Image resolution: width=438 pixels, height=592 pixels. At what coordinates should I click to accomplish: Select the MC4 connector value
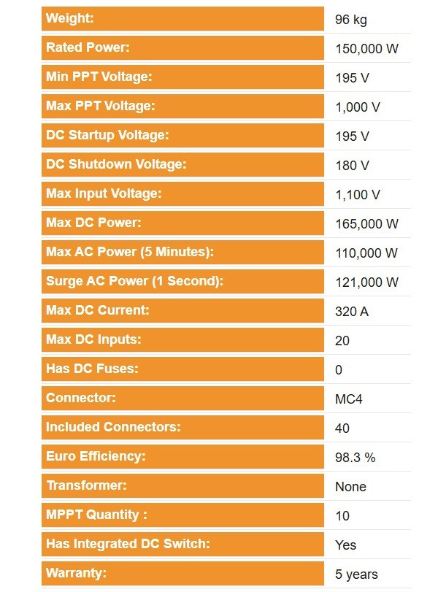[x=350, y=399]
